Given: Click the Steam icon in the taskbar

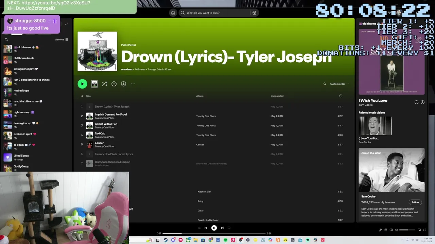Looking at the screenshot, I should [x=166, y=240].
